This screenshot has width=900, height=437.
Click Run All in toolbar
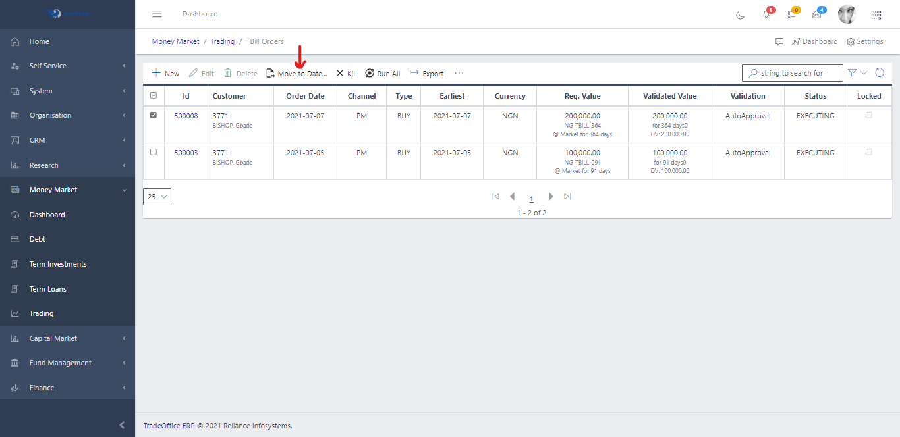383,74
